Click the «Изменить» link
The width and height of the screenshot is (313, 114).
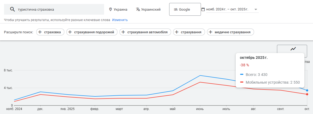[x=120, y=20]
